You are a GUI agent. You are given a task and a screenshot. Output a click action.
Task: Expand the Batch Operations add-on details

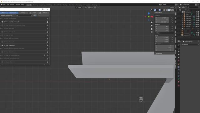(0, 22)
